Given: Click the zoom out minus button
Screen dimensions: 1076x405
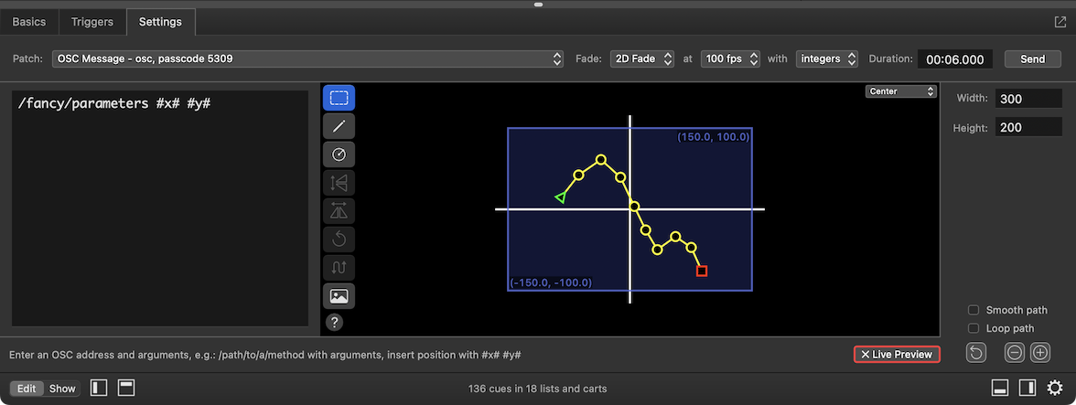Looking at the screenshot, I should (1014, 353).
